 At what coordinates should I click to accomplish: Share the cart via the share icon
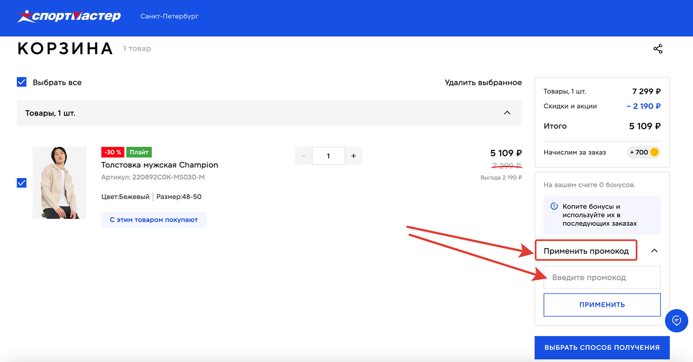(x=658, y=48)
